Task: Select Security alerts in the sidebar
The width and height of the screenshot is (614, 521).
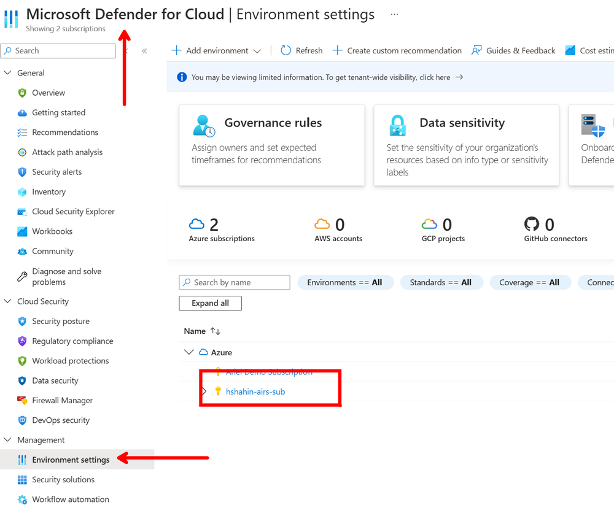Action: tap(58, 172)
